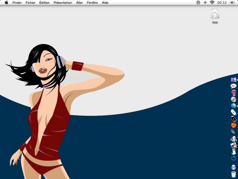Screen dimensions: 238x179
Task: Open the blue starry globe icon in dock
Action: point(234,167)
